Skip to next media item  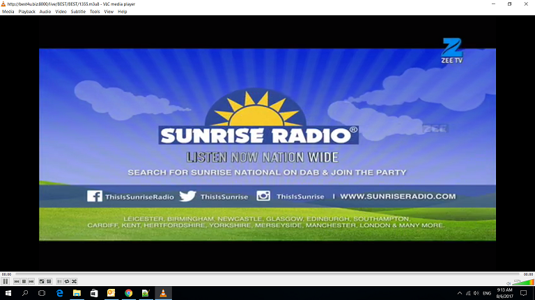[31, 281]
